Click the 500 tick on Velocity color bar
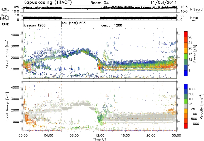Screen dimensions: 204x141 click(192, 94)
